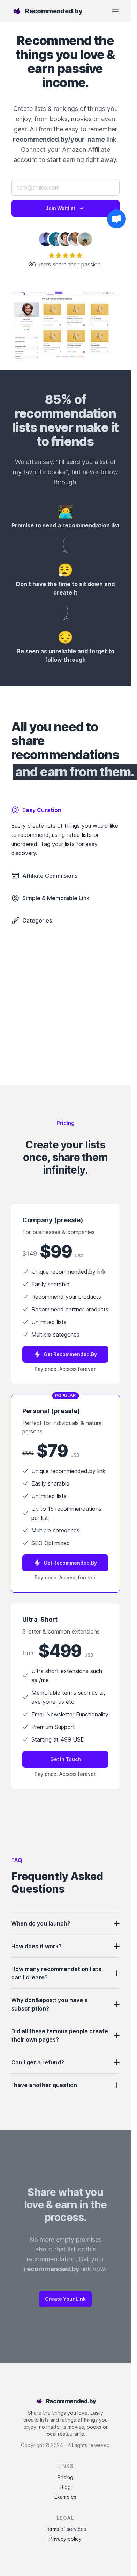Click Get Recommended.By in Company plan

coord(65,1354)
